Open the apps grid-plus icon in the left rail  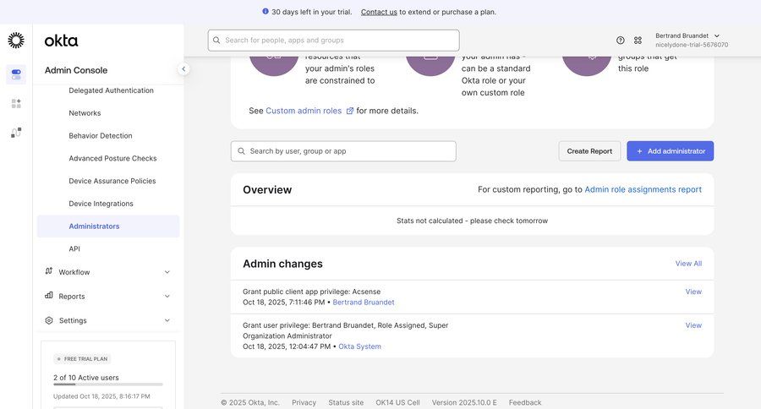point(16,103)
